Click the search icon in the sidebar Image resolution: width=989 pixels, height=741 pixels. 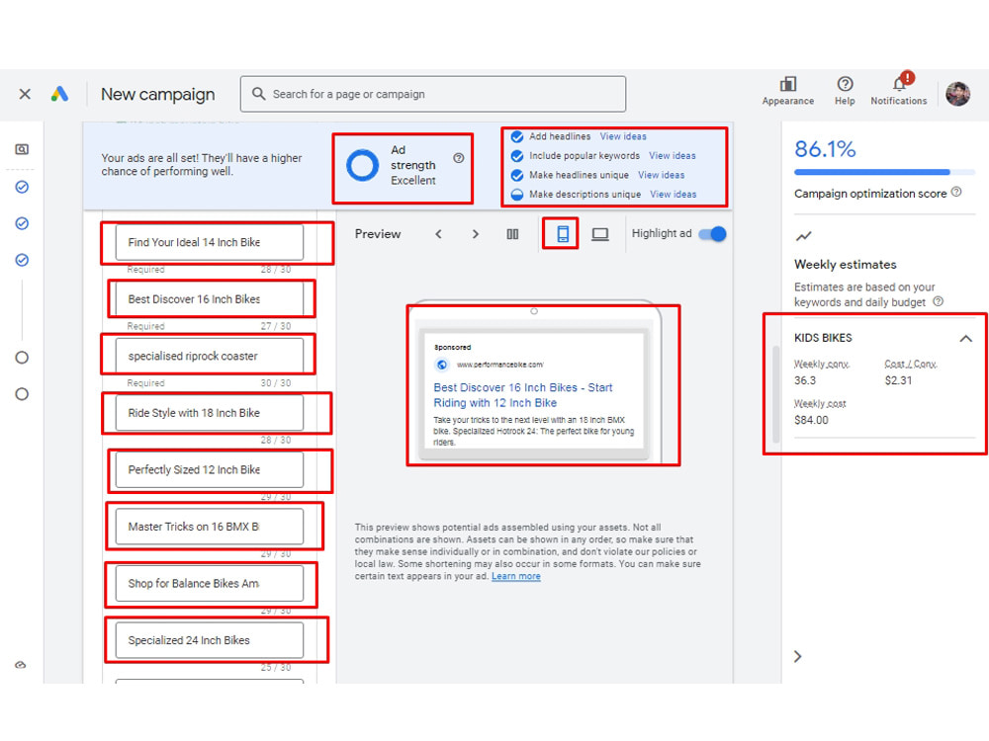pyautogui.click(x=22, y=149)
